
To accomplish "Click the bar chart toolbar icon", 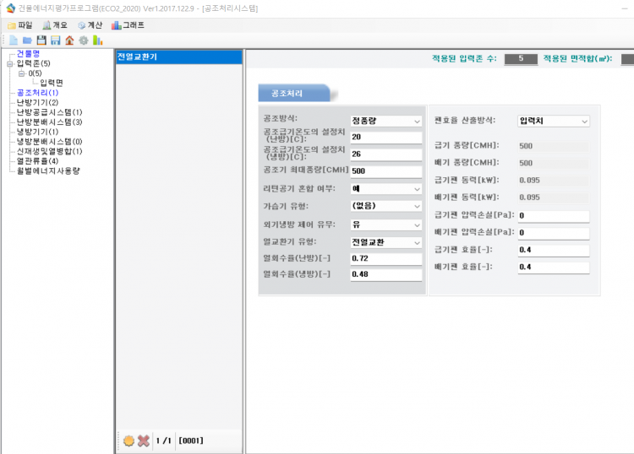I will [97, 40].
